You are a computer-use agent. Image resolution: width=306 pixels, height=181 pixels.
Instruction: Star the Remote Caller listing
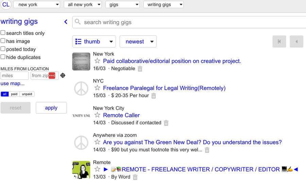click(97, 115)
